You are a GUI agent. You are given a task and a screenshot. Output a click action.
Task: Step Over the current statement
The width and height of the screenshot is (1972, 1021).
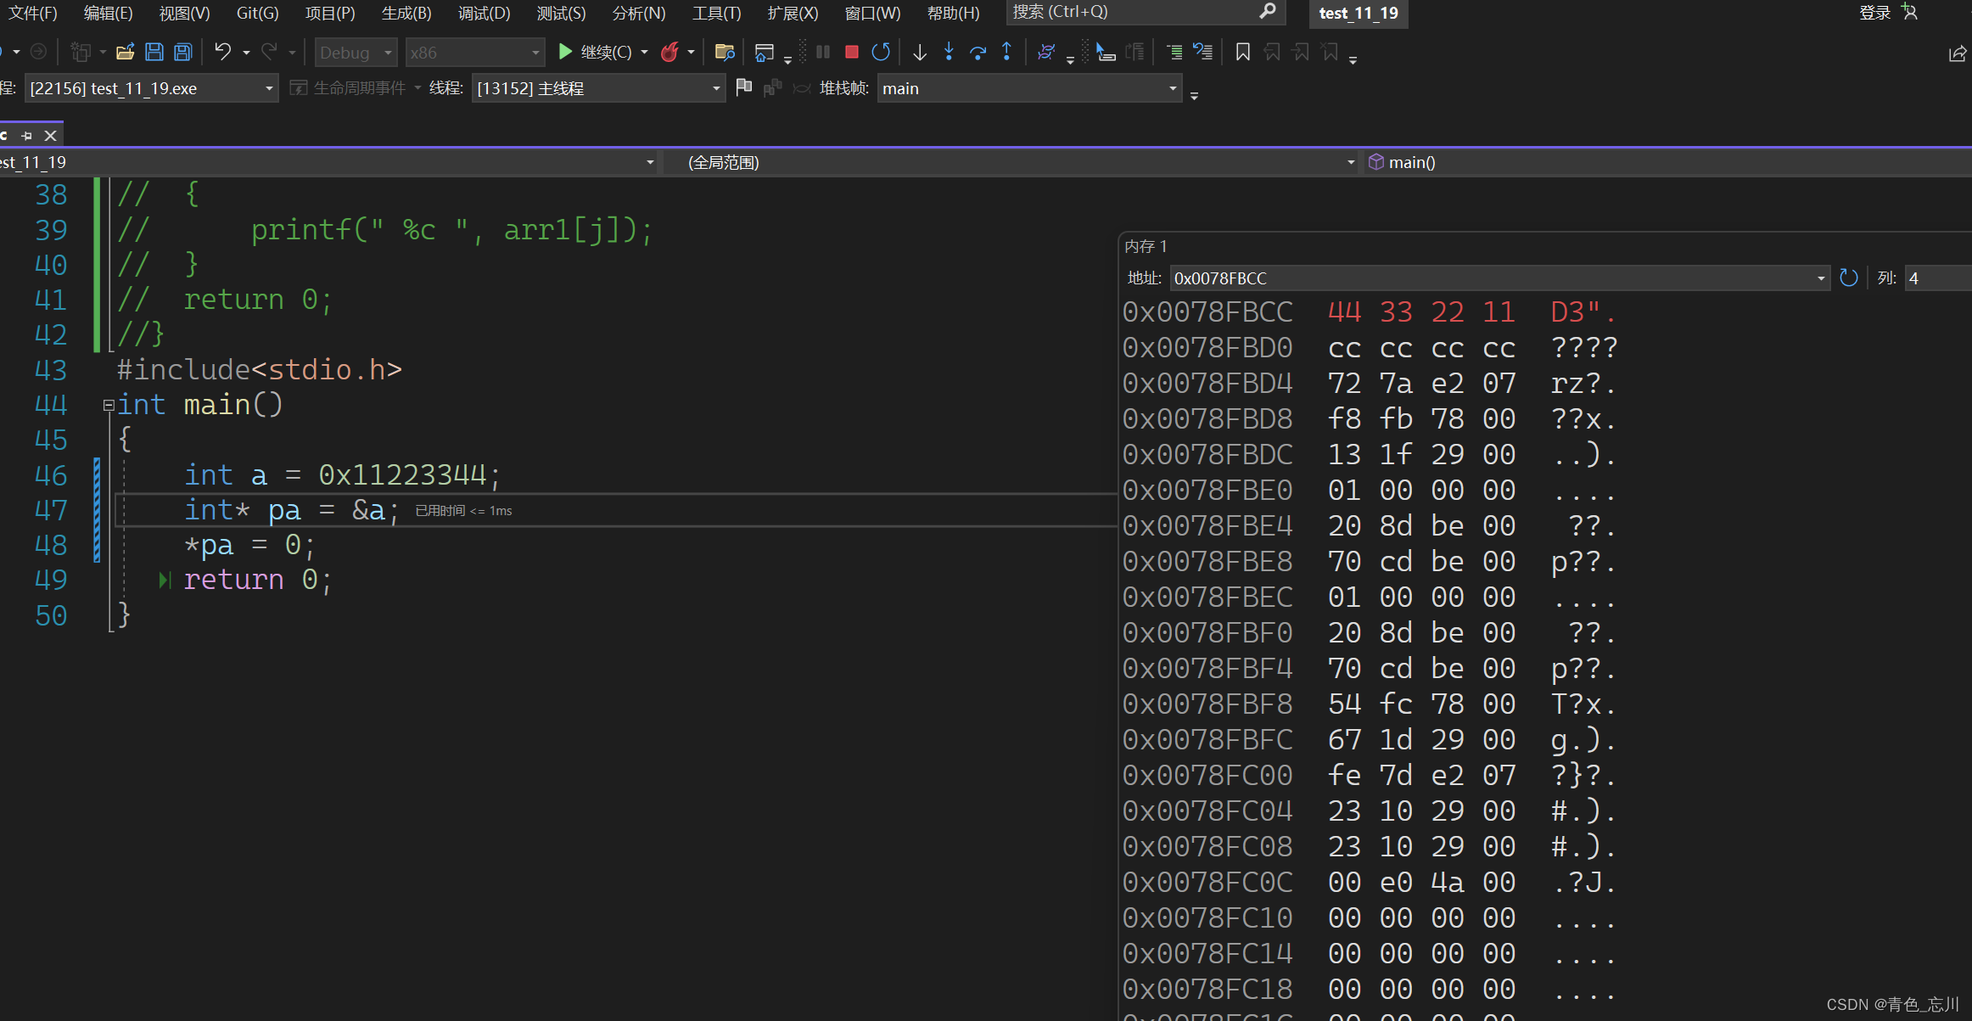tap(978, 53)
